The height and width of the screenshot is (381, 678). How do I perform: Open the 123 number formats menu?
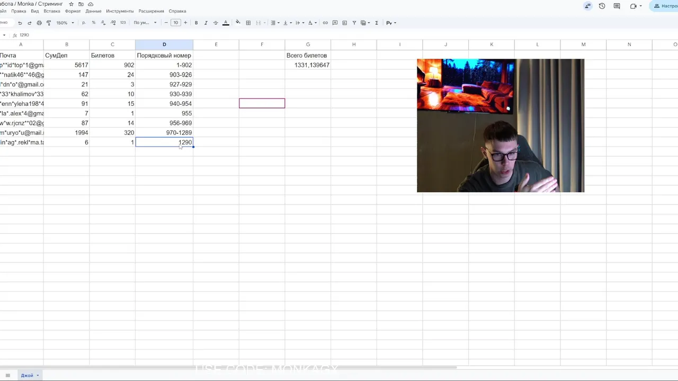pyautogui.click(x=123, y=23)
